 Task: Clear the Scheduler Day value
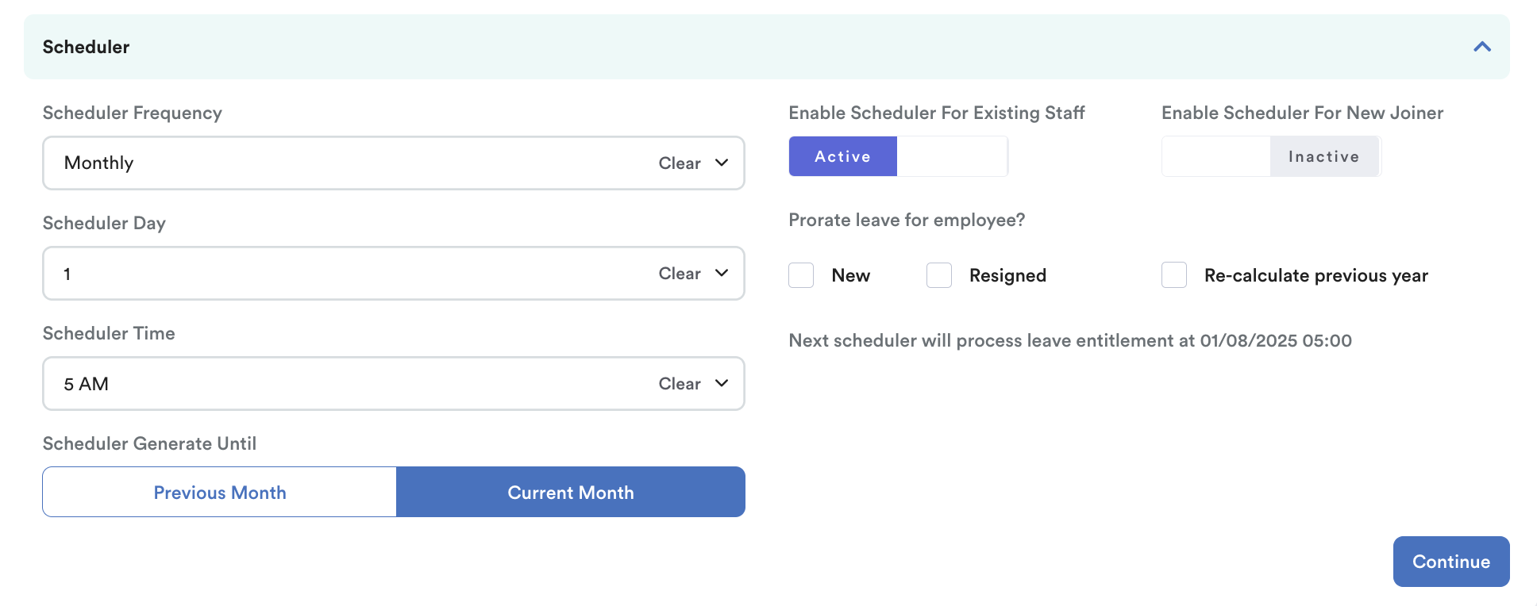679,274
